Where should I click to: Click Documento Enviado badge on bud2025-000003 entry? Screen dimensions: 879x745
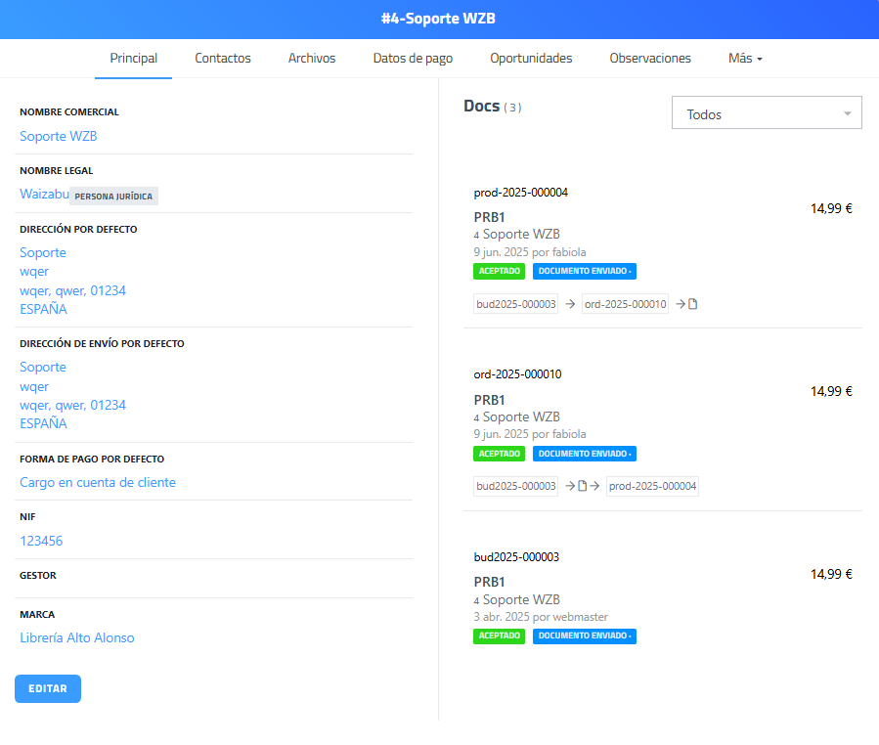pos(584,636)
